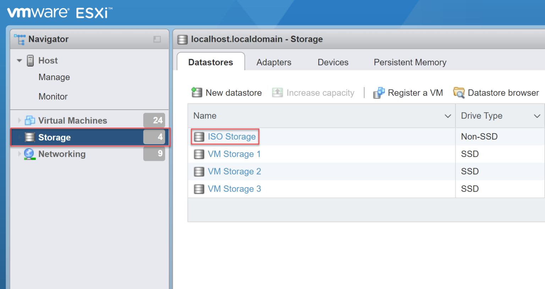The image size is (545, 289).
Task: Open the Devices tab
Action: click(x=333, y=62)
